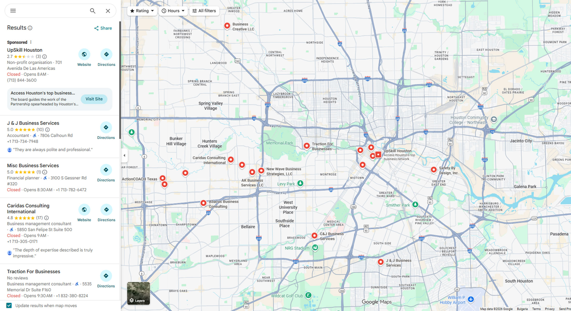
Task: Open Caridas Consulting International website
Action: pyautogui.click(x=84, y=210)
